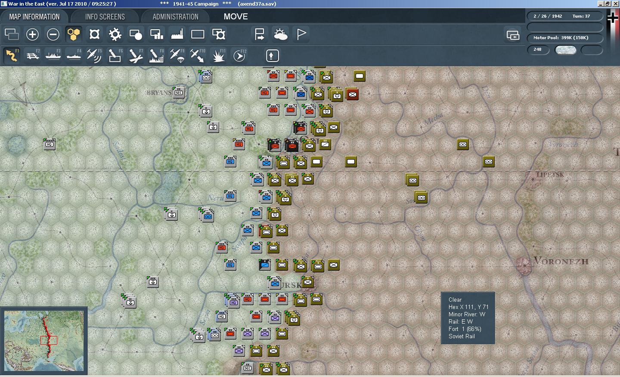Click the monitor with bar chart icon
This screenshot has width=620, height=377.
156,34
